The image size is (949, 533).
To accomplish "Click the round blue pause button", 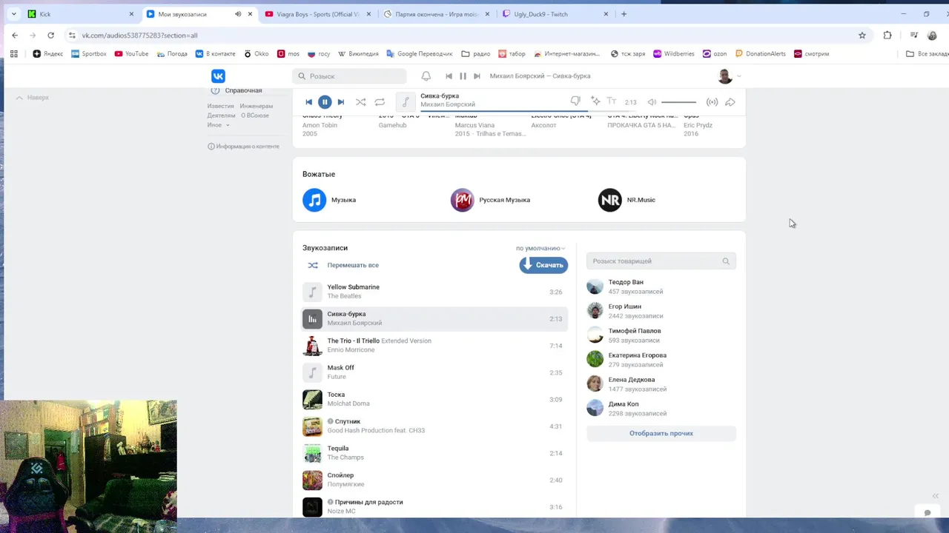I will coord(325,102).
